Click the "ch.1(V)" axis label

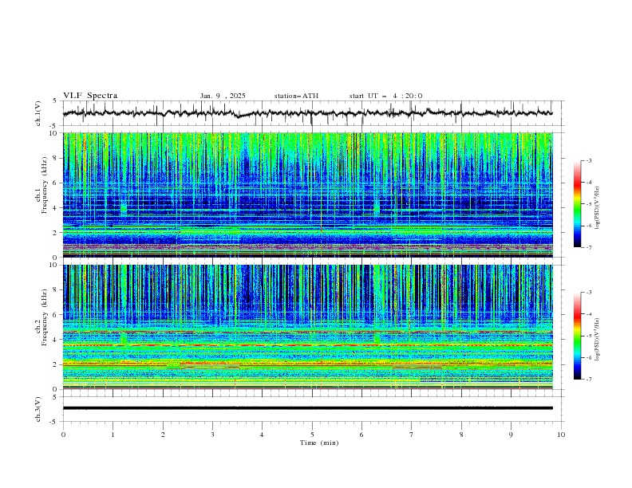tap(38, 113)
